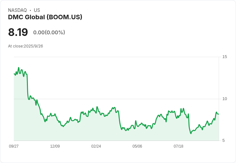Click the 15 y-axis value
This screenshot has height=163, width=236.
click(x=224, y=57)
